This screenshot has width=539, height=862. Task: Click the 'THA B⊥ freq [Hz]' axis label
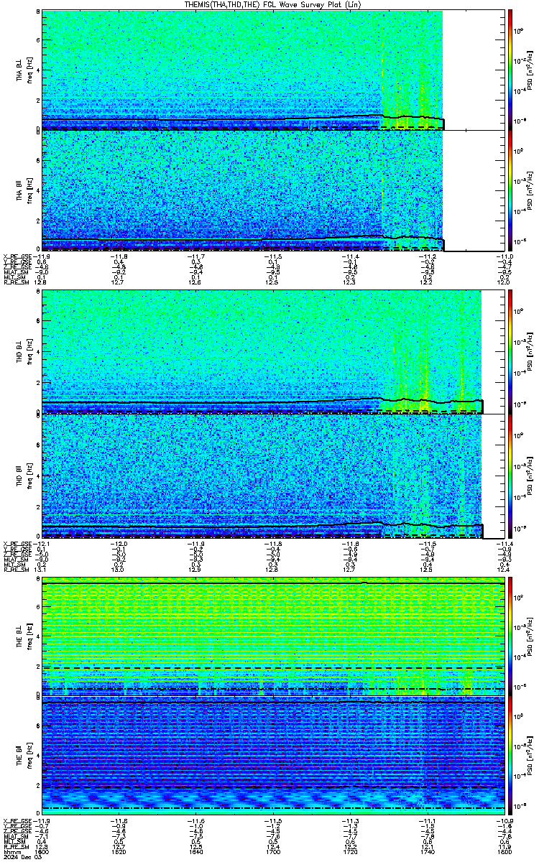point(23,70)
